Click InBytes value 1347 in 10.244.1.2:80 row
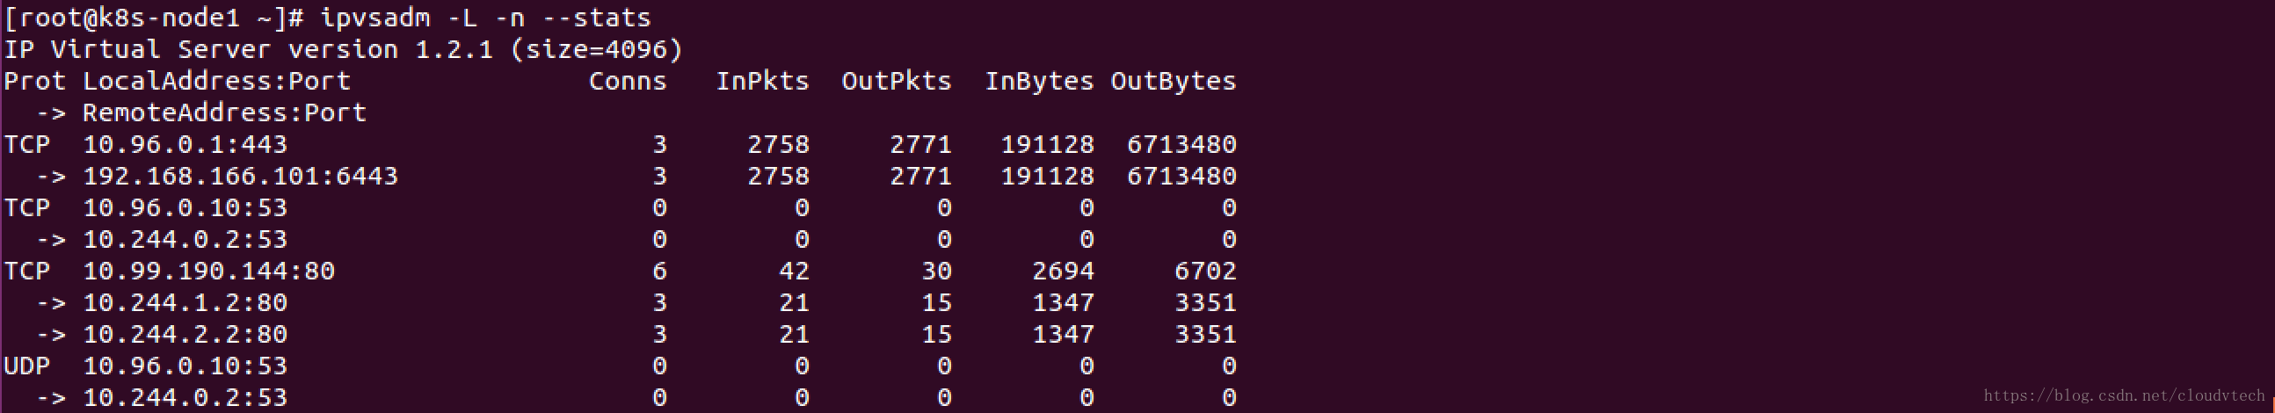Image resolution: width=2275 pixels, height=413 pixels. 1064,302
